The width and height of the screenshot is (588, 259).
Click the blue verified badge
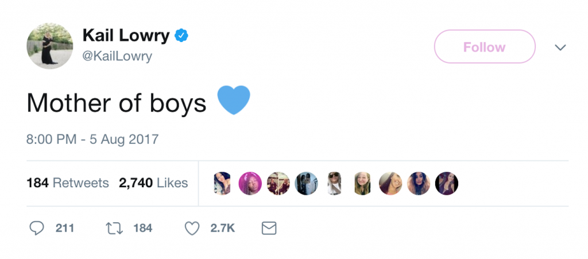point(182,36)
